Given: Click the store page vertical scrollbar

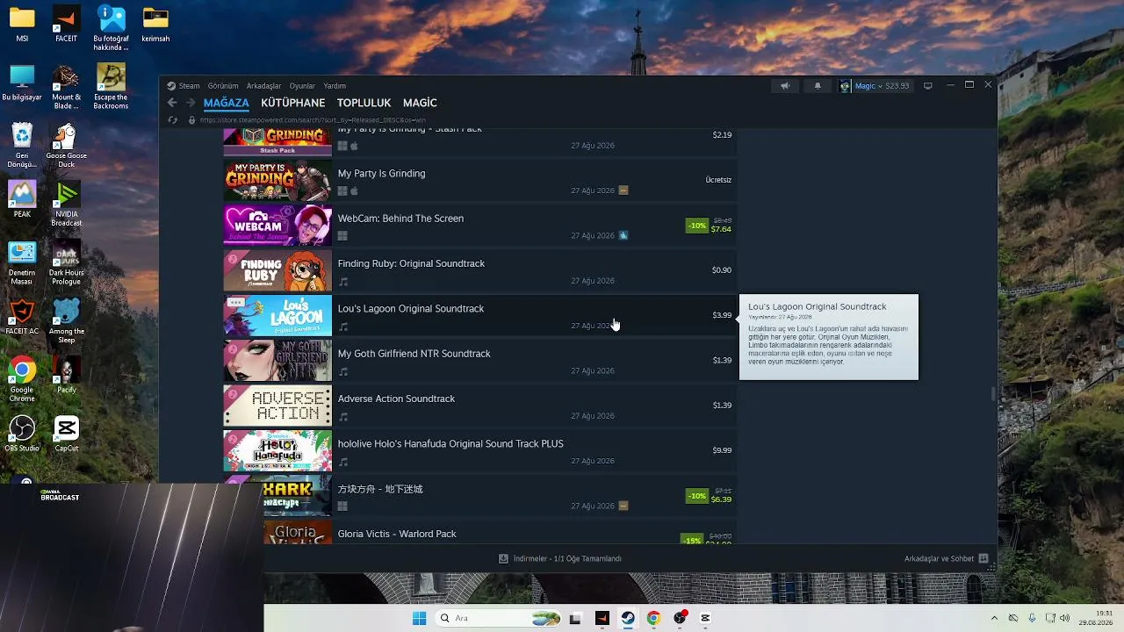Looking at the screenshot, I should 993,394.
